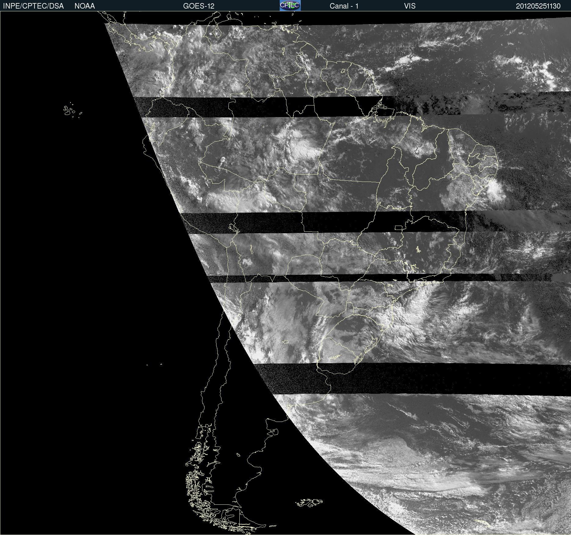Click the CPTEC logo in header

[x=290, y=6]
